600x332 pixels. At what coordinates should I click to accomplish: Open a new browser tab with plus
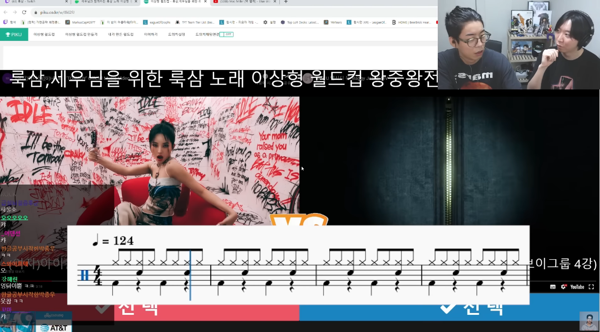pos(286,2)
